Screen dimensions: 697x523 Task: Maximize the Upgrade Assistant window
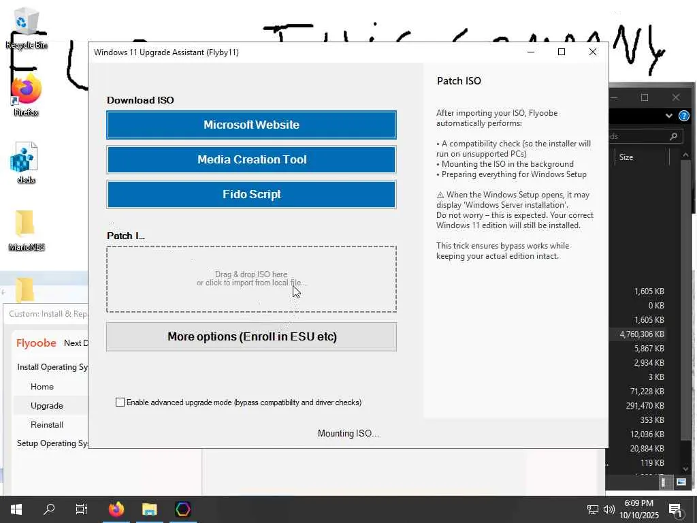[562, 52]
